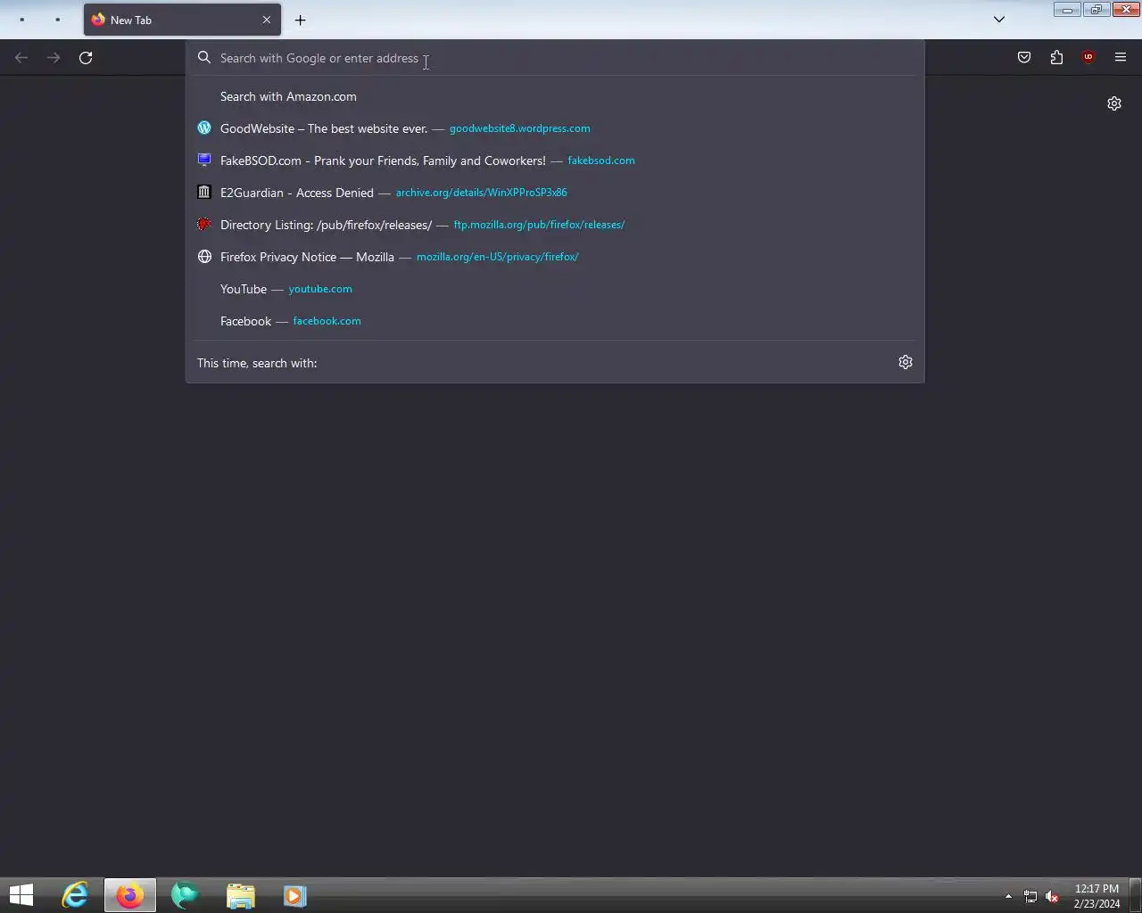Open the Firefox application menu

pyautogui.click(x=1121, y=58)
